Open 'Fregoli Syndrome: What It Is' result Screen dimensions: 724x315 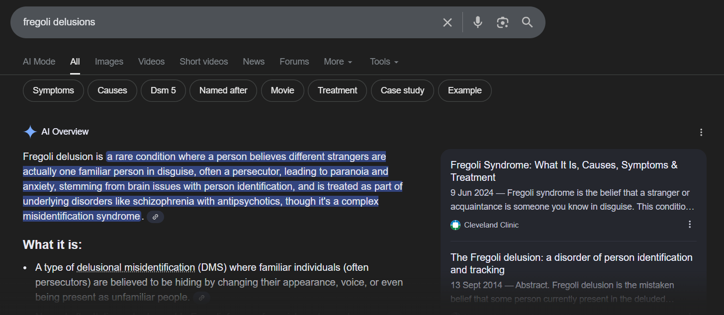(x=564, y=171)
